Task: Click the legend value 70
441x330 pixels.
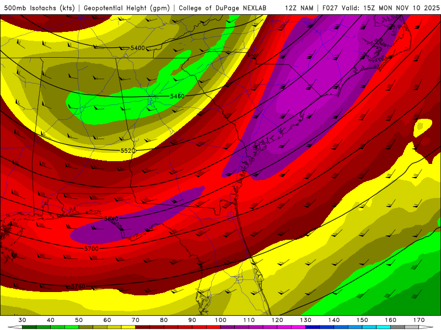Action: pyautogui.click(x=136, y=320)
